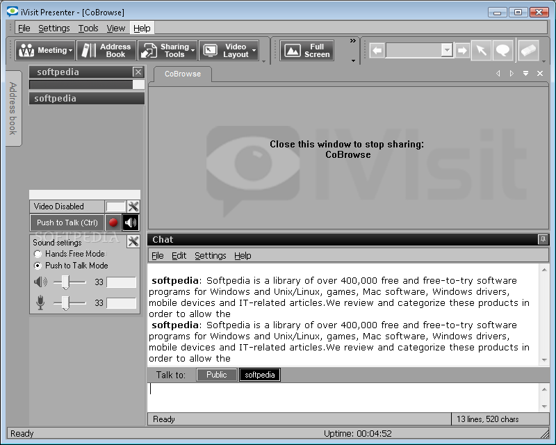Open the main Help menu
Viewport: 556px width, 445px height.
point(142,28)
